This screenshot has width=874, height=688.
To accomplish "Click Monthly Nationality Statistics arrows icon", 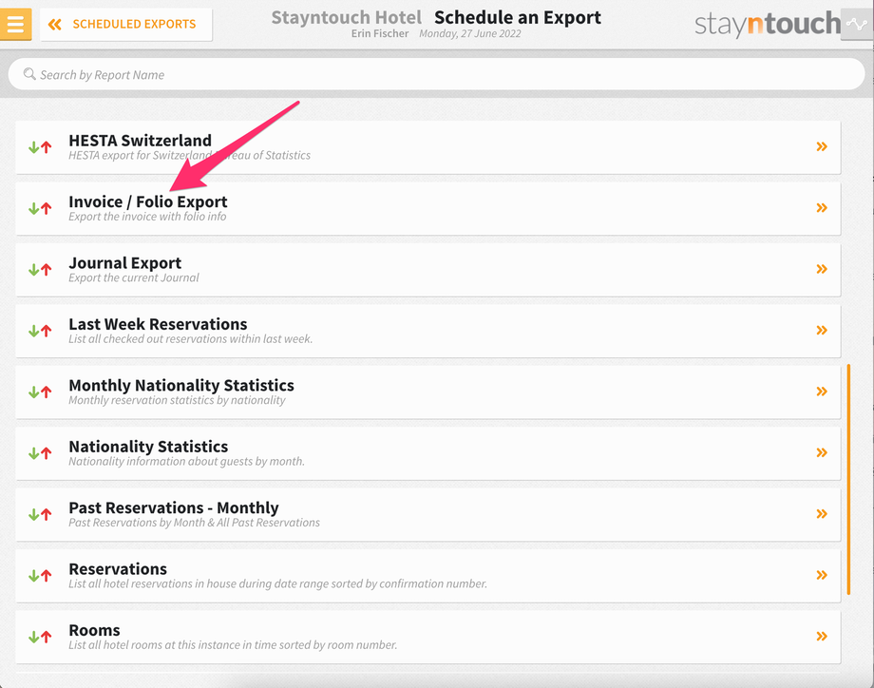I will pos(40,392).
